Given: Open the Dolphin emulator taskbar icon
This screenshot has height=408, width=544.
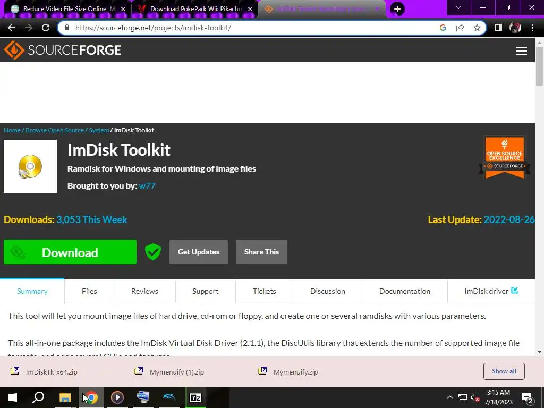Looking at the screenshot, I should 169,397.
